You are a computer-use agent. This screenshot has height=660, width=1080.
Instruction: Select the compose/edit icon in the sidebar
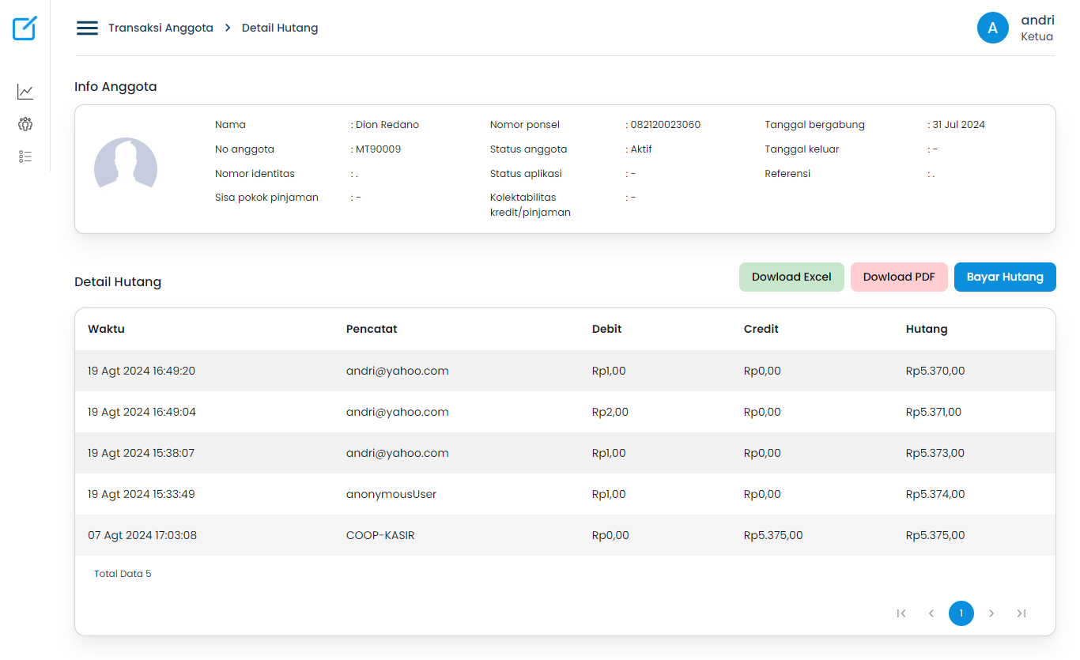25,28
